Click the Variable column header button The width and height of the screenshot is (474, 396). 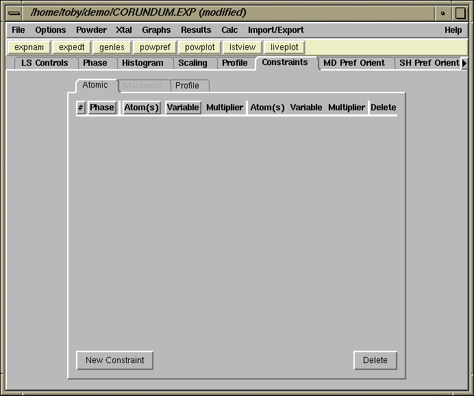coord(183,108)
